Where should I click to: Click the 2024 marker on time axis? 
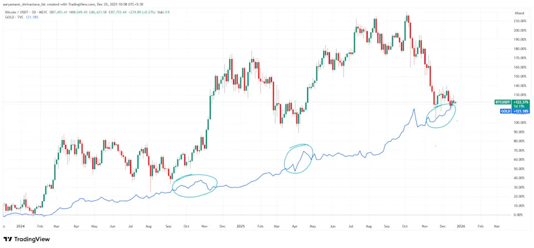21,227
